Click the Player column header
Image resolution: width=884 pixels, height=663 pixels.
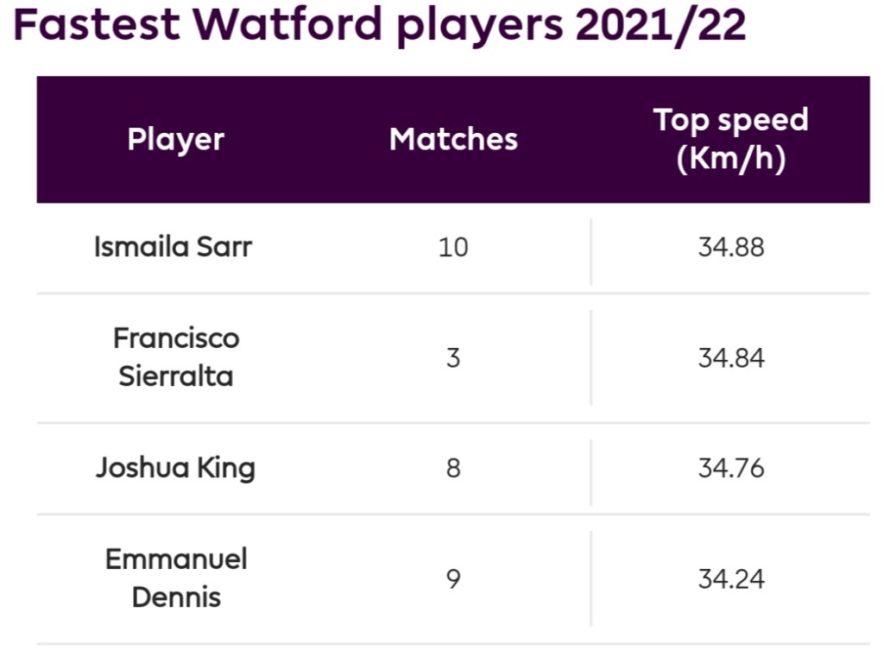click(176, 139)
